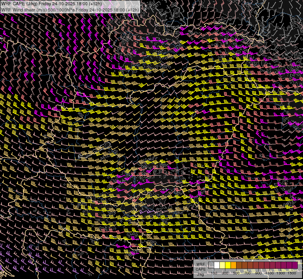Screen dimensions: 303x279
Task: Click the 500 legend tick label
Action: (x=236, y=273)
